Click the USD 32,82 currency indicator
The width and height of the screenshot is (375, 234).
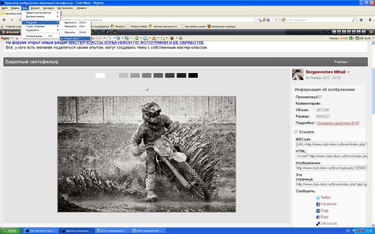tap(363, 38)
